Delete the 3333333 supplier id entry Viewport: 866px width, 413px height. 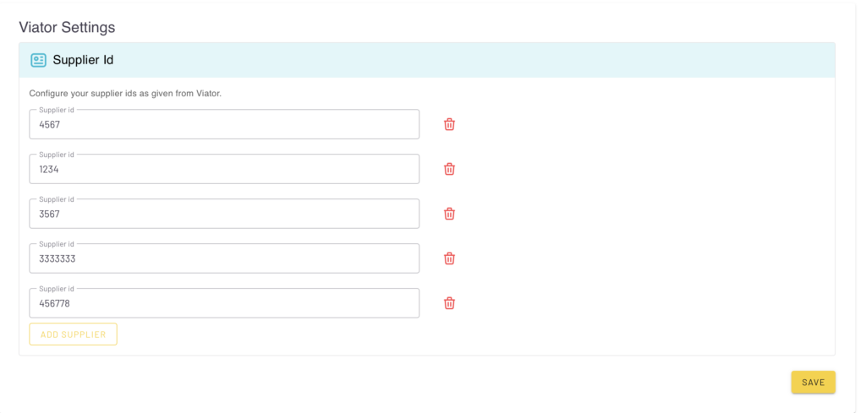(450, 258)
